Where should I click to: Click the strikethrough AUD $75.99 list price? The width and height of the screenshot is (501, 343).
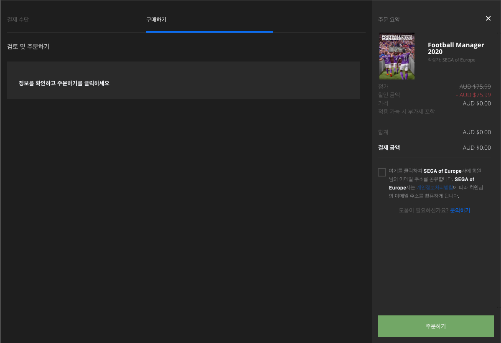(475, 87)
